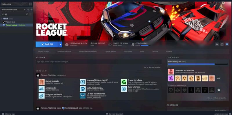Toggle the favorite heart icon

pyautogui.click(x=227, y=44)
